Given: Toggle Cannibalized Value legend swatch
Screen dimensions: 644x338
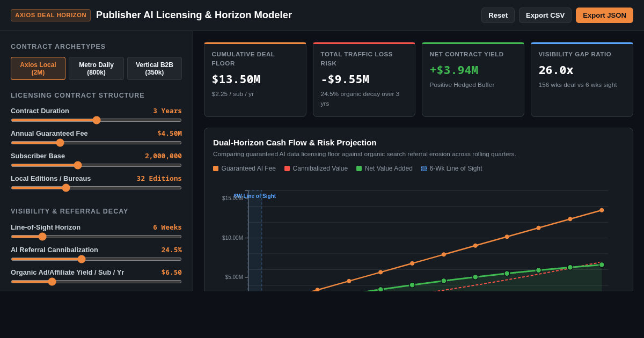Looking at the screenshot, I should [287, 168].
